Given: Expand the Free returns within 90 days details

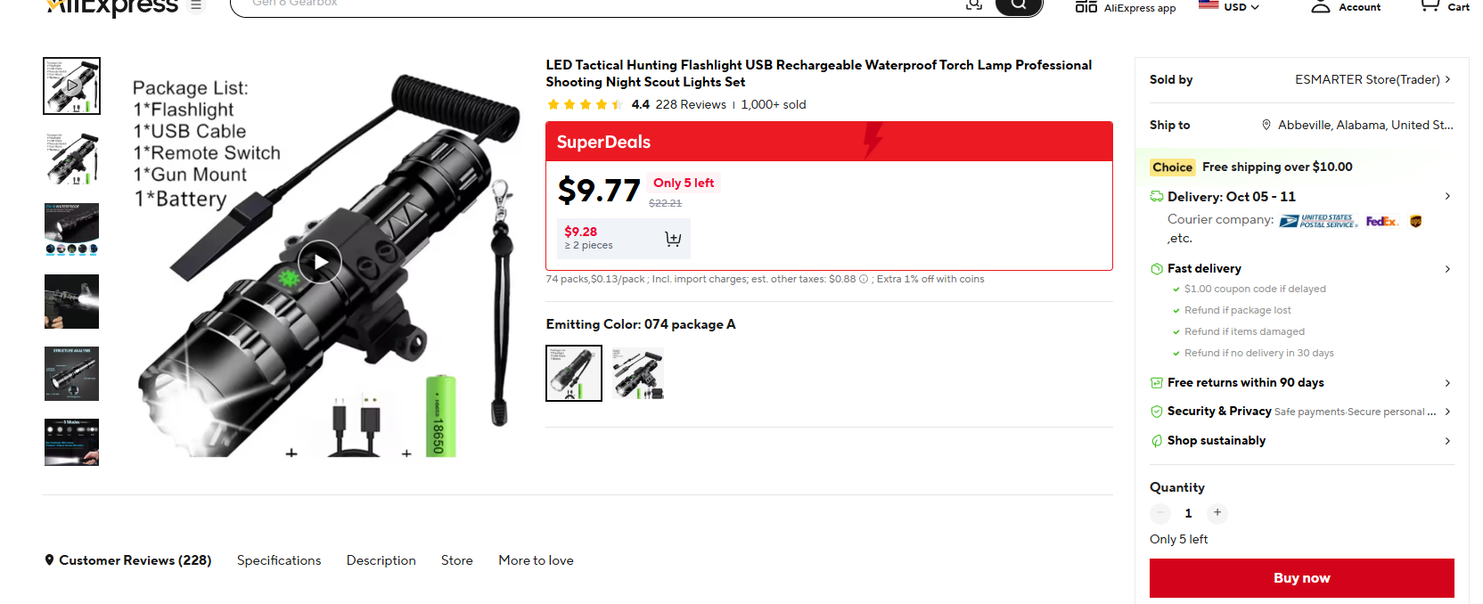Looking at the screenshot, I should coord(1301,382).
